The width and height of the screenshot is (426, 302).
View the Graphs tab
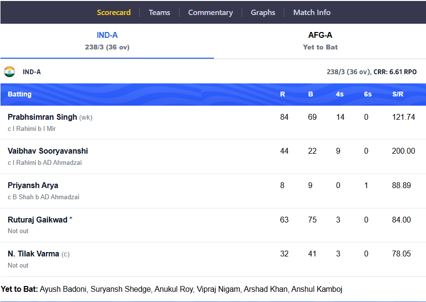(x=263, y=13)
